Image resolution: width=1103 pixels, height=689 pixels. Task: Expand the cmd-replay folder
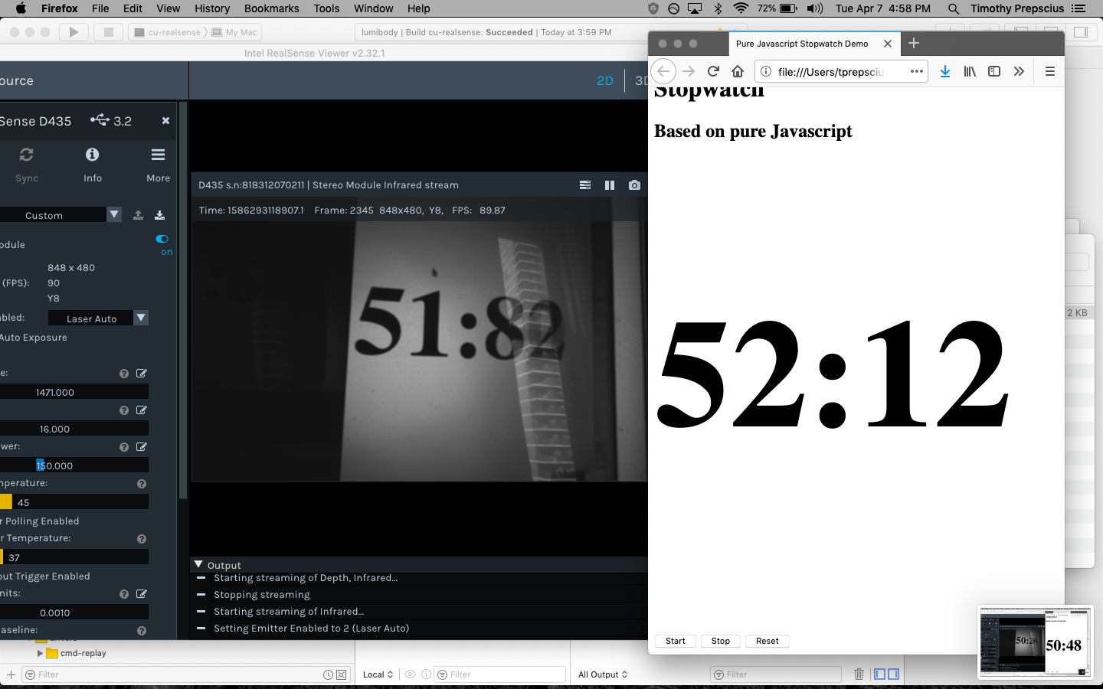tap(39, 653)
